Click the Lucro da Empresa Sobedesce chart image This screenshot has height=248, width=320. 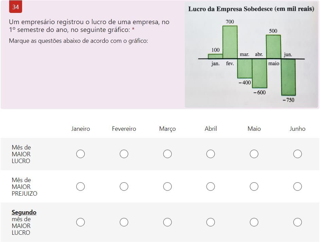tap(251, 55)
